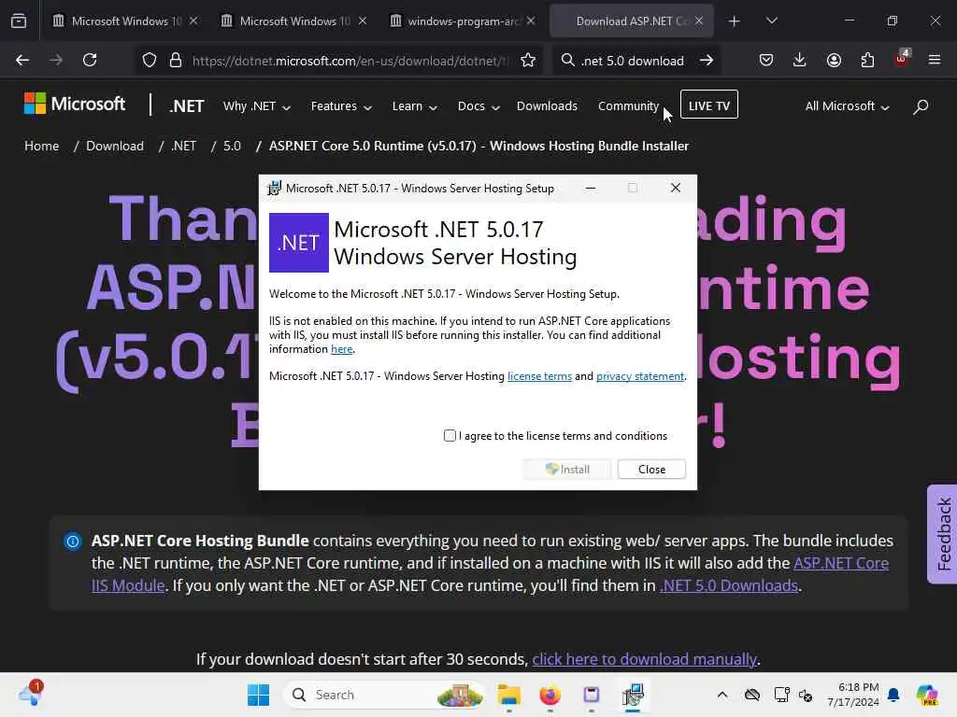Click the LIVE TV button

[708, 105]
